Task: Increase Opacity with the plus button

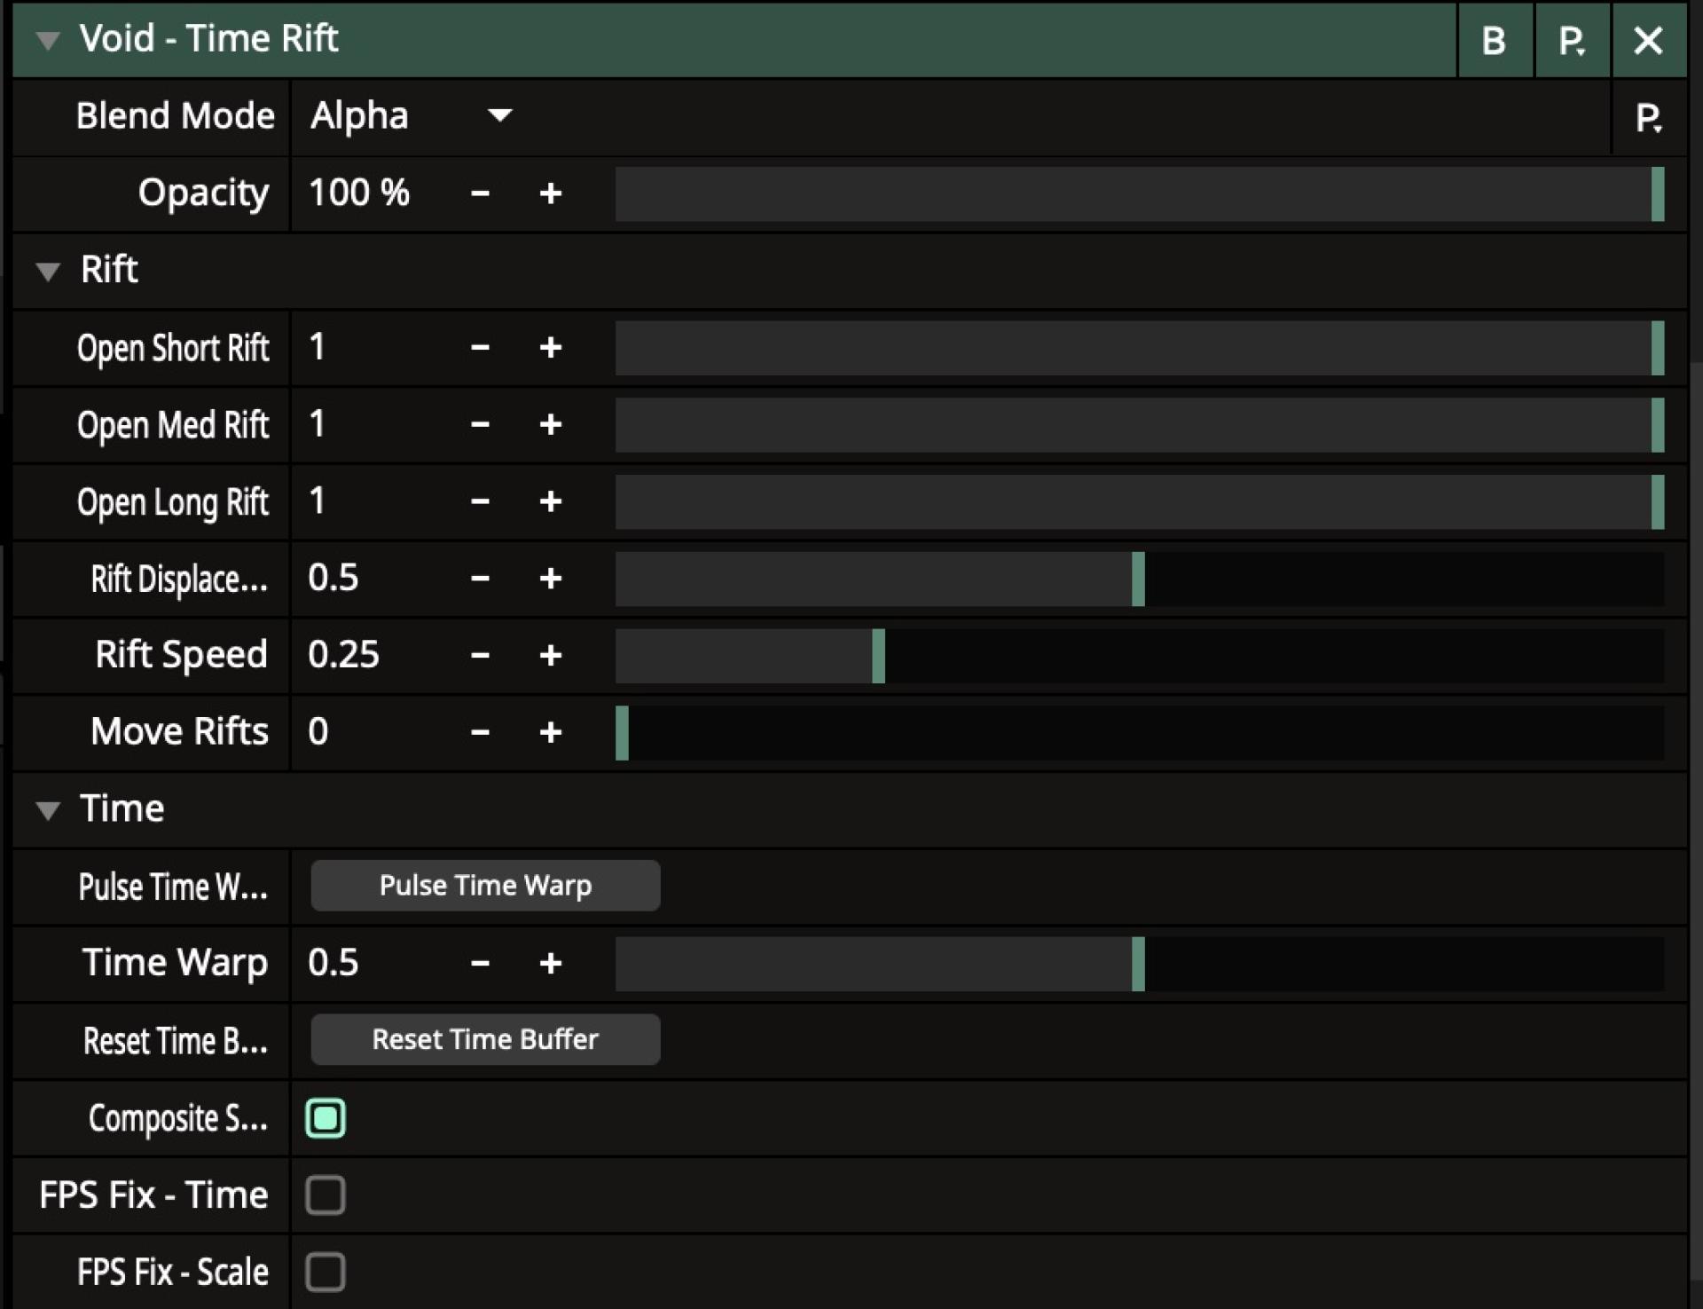Action: [x=550, y=193]
